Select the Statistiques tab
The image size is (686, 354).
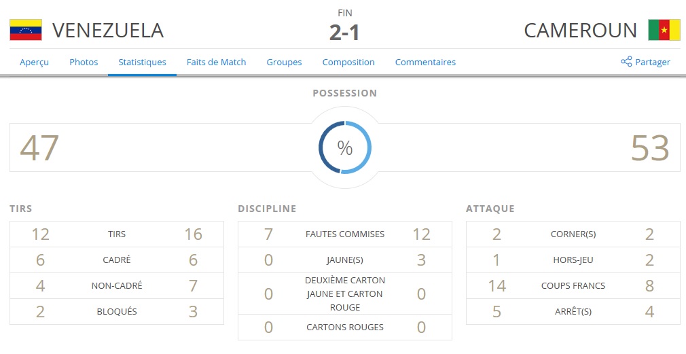142,62
